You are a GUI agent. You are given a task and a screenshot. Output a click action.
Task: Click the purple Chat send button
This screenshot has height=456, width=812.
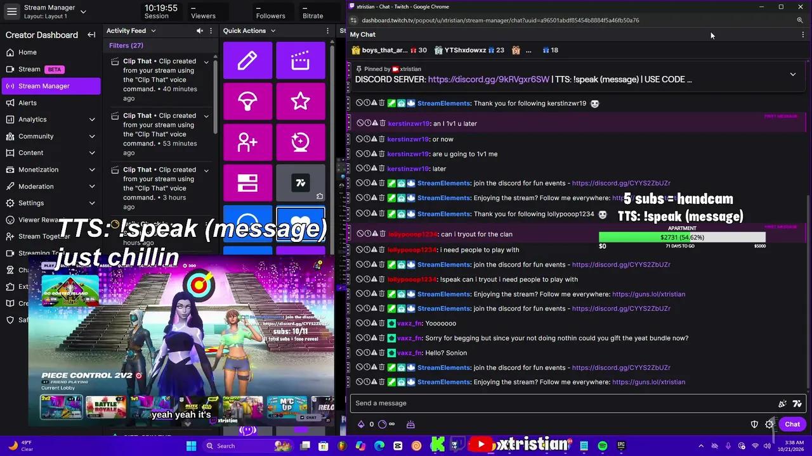point(792,424)
